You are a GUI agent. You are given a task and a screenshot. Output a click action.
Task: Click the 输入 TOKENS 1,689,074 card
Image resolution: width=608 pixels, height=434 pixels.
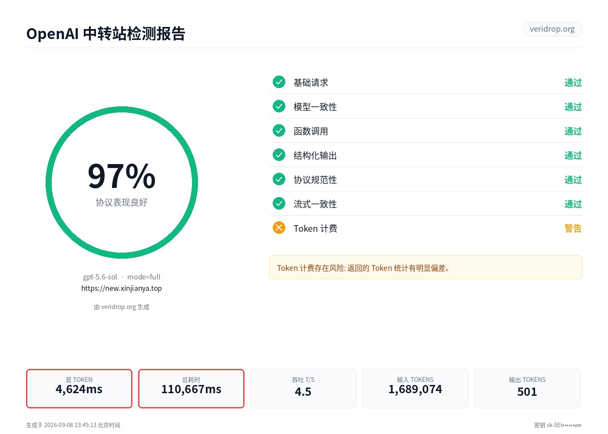[x=415, y=388]
